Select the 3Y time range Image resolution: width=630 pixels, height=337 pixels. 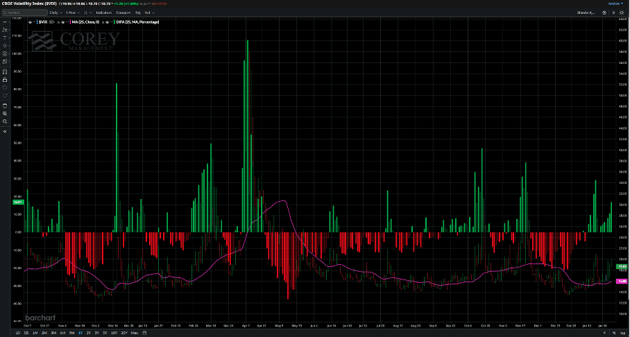coord(97,333)
